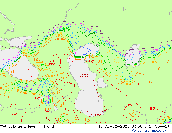Click the 'Wet bulb zero level [m] GFS' title
This screenshot has height=133, width=172.
(27, 126)
